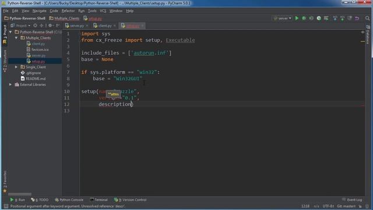Open the UTF-8 encoding selector
The image size is (373, 210).
[x=328, y=206]
